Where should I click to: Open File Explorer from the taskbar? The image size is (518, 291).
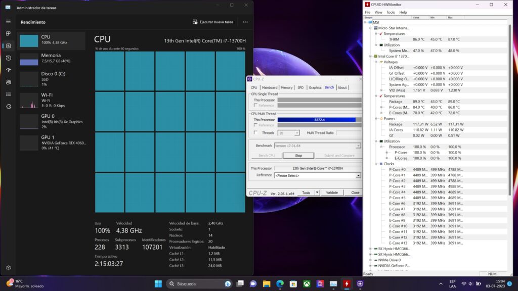point(267,284)
